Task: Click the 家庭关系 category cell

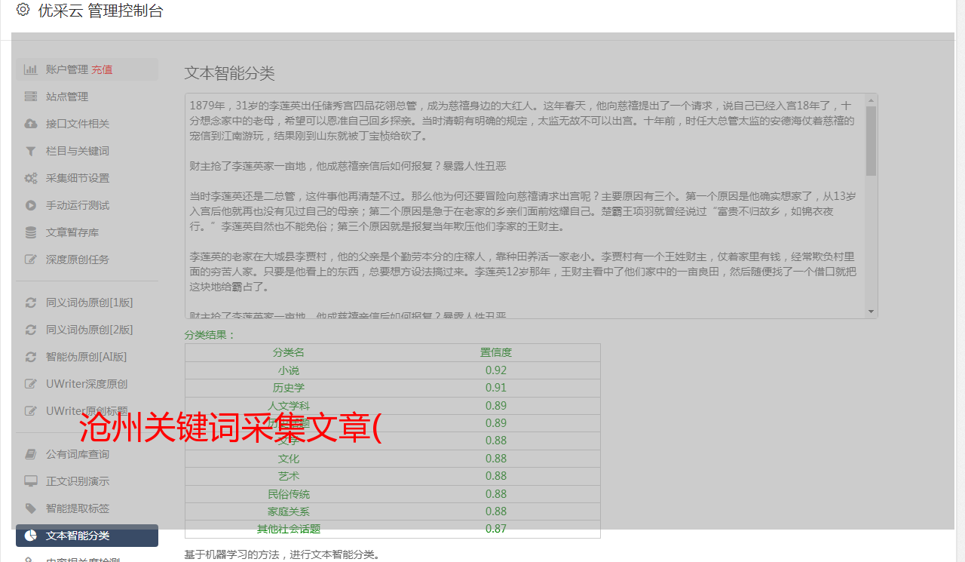Action: (x=289, y=511)
